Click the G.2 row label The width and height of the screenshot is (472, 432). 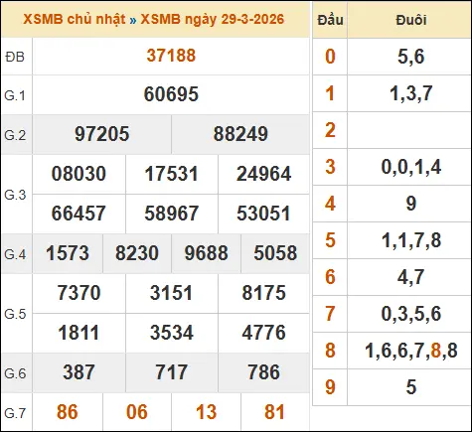pyautogui.click(x=15, y=135)
